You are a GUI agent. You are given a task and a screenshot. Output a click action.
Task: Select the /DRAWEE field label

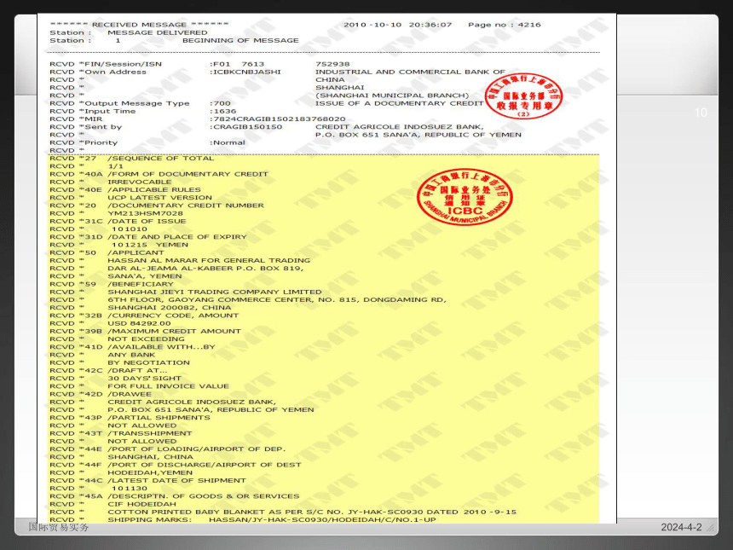pos(130,394)
